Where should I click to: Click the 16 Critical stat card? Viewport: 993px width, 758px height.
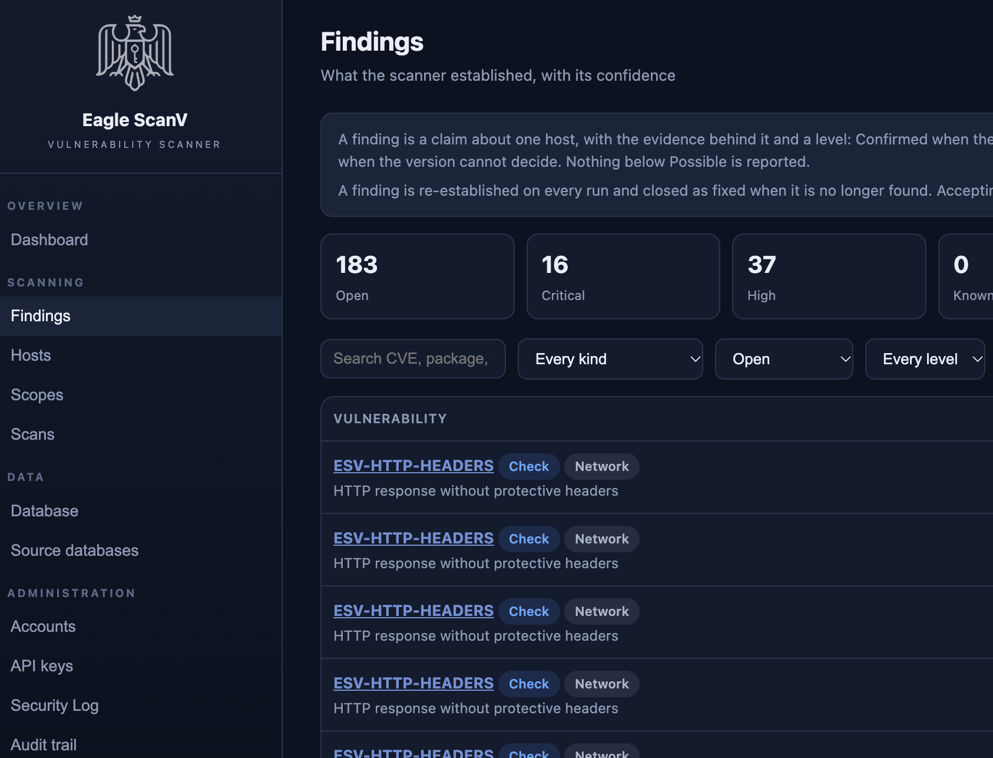(623, 276)
